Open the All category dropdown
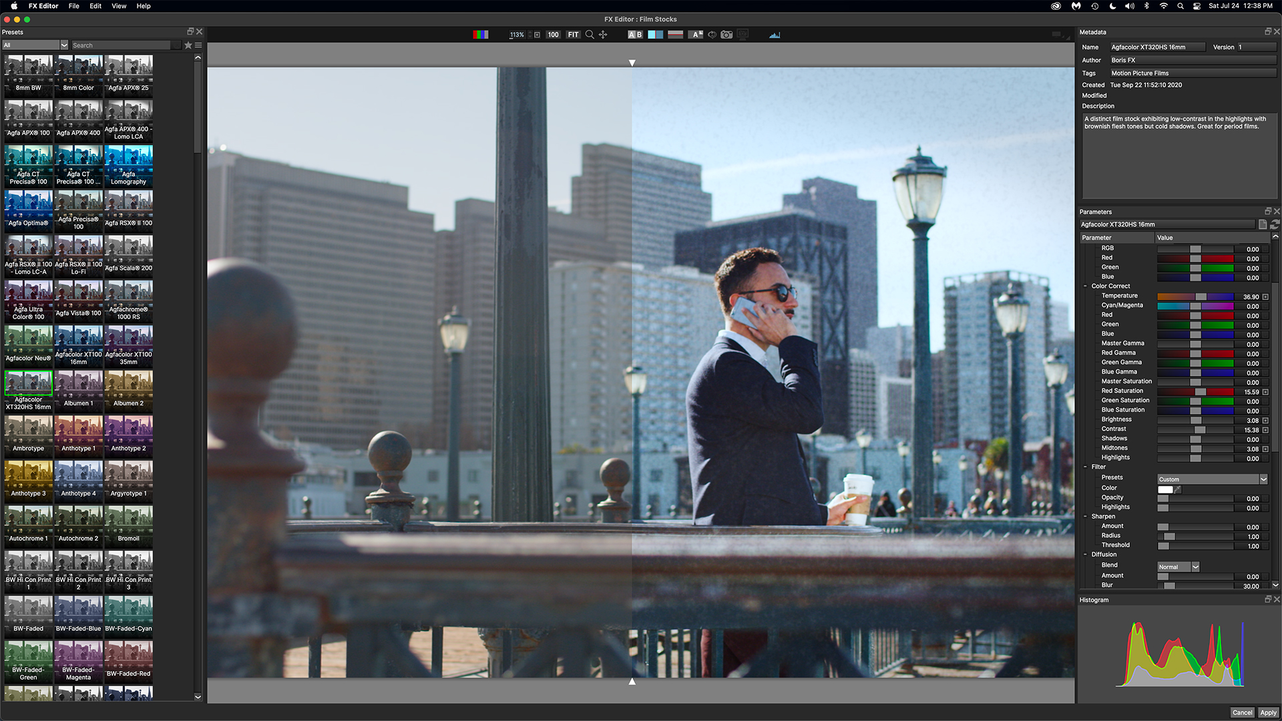Viewport: 1282px width, 721px height. 35,45
